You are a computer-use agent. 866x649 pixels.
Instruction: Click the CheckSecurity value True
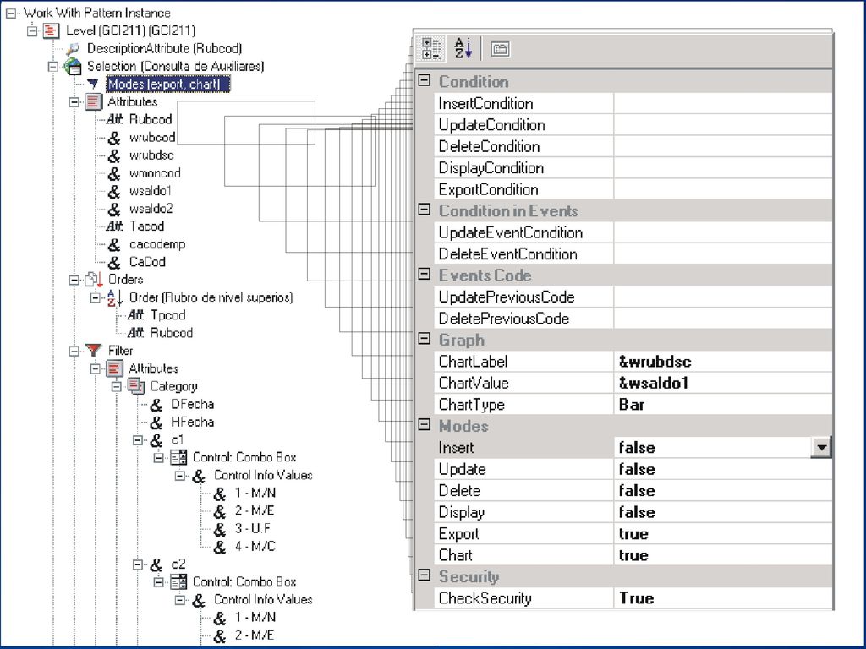point(637,598)
